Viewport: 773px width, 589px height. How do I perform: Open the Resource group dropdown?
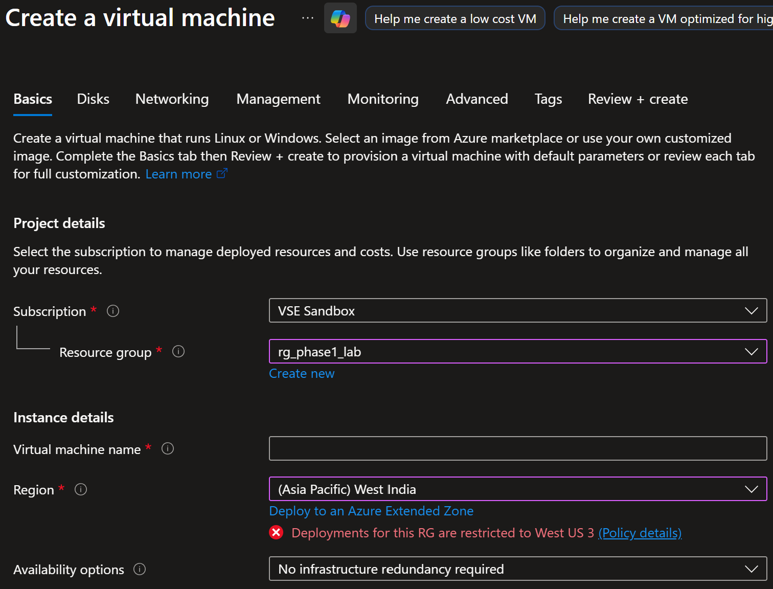coord(518,351)
